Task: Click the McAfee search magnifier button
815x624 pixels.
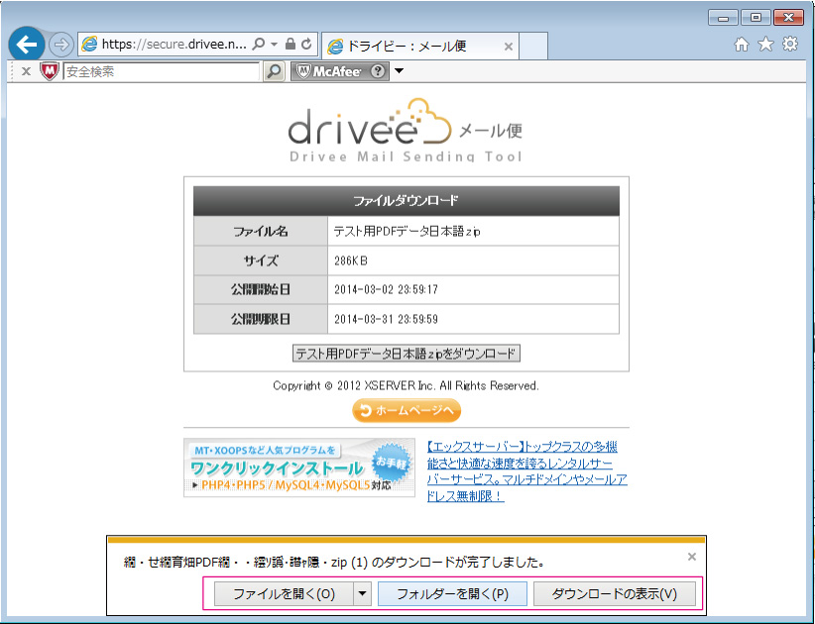Action: (274, 71)
